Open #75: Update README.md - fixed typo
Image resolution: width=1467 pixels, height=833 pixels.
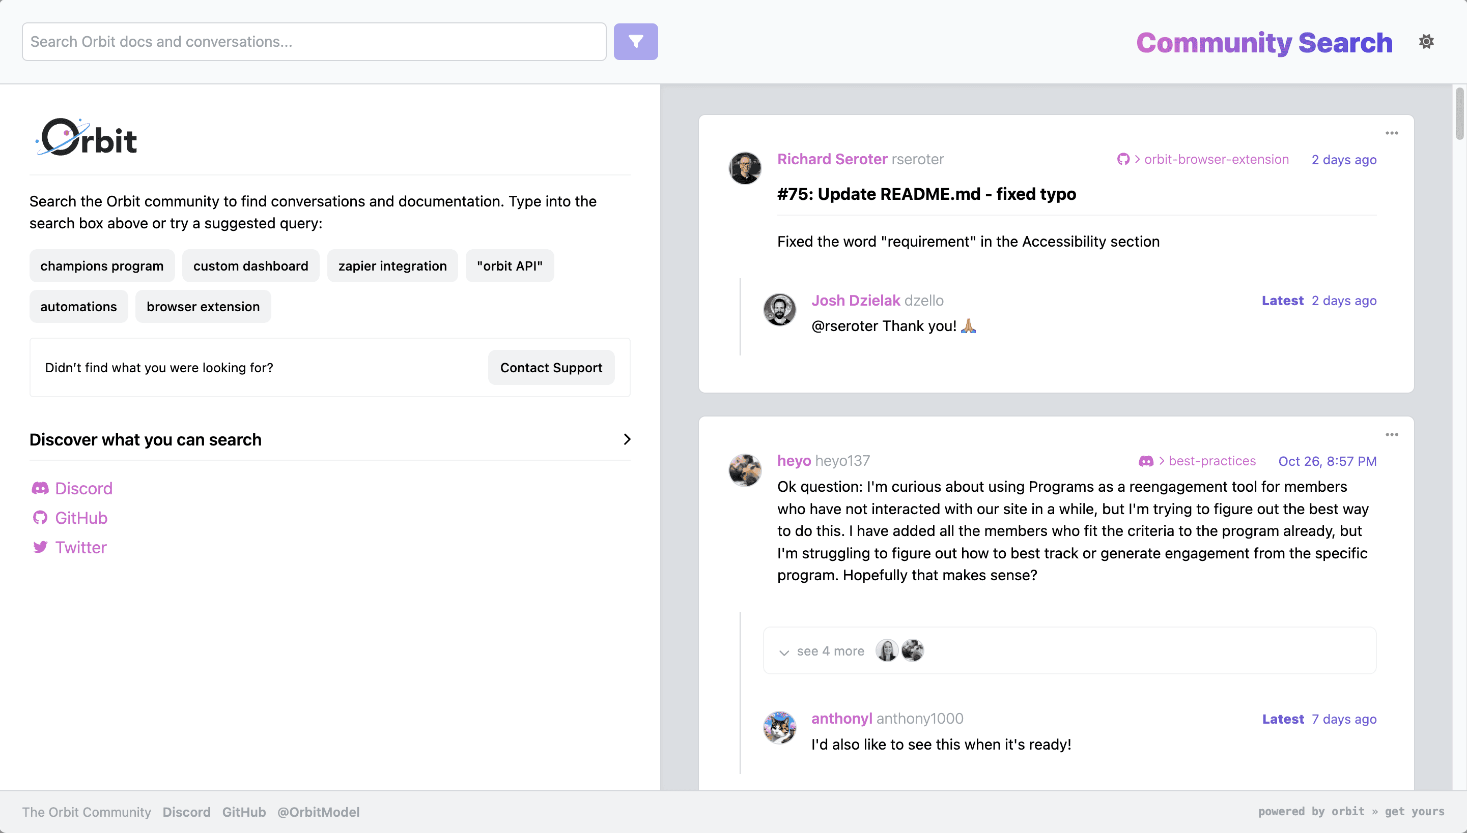tap(926, 194)
